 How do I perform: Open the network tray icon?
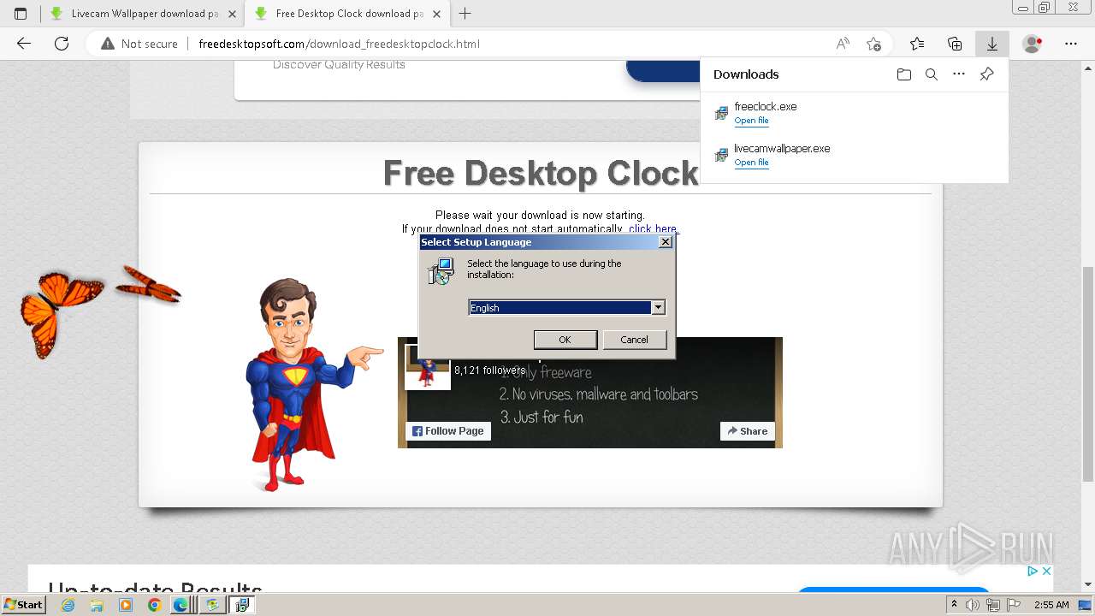[993, 605]
